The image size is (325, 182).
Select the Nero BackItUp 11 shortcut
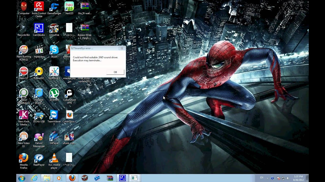pos(24,96)
